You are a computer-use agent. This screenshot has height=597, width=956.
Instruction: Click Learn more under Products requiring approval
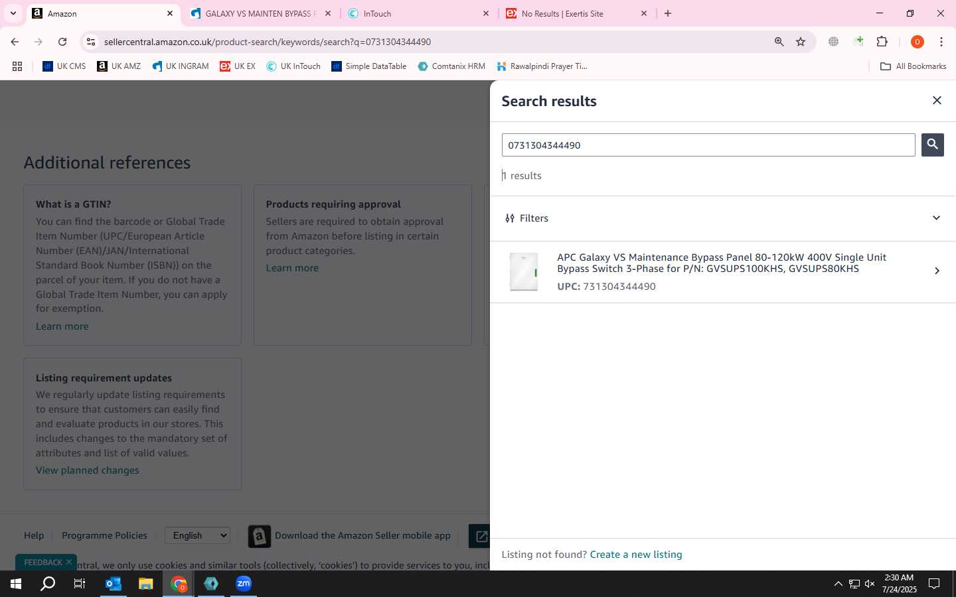[x=292, y=268]
